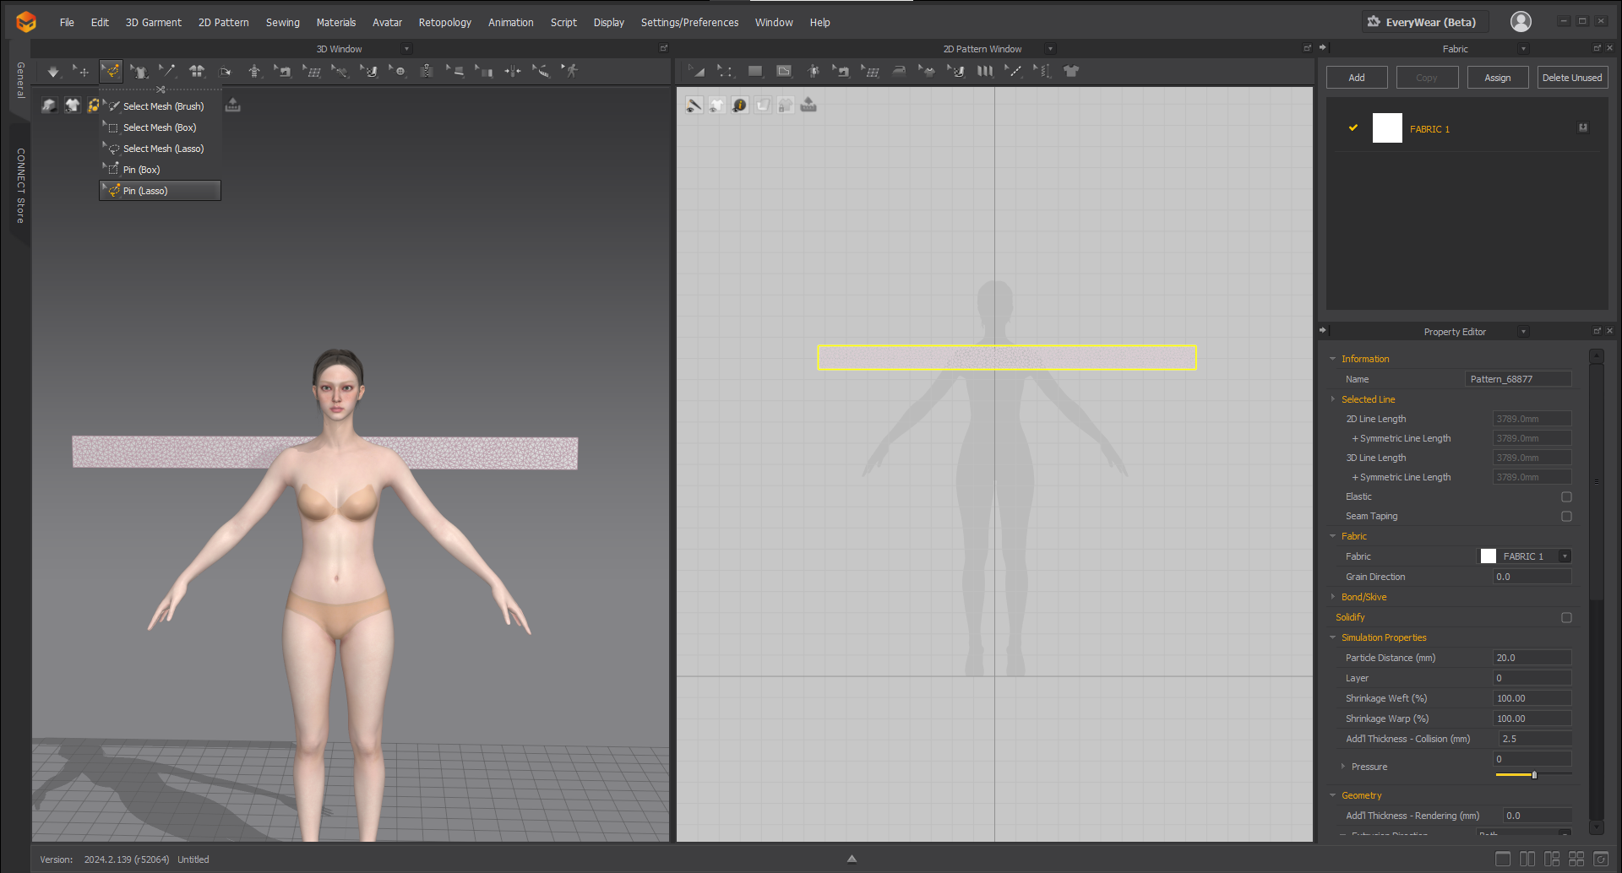Click the reset layout icon in status bar

point(1601,859)
